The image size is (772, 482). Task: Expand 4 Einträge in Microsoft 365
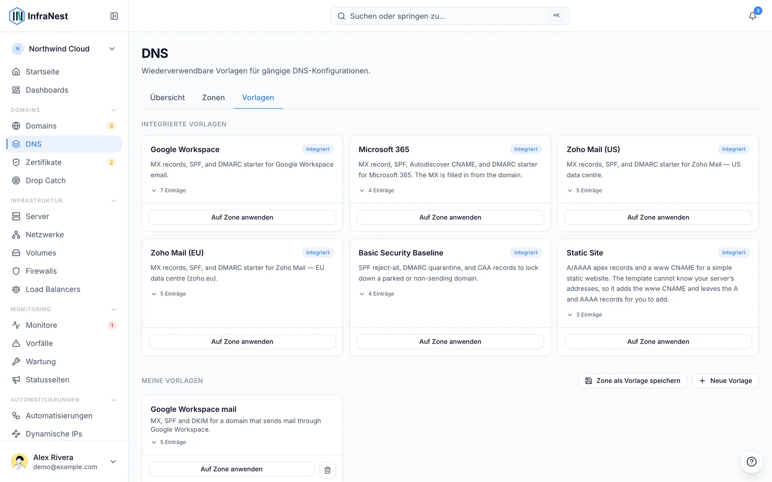pyautogui.click(x=376, y=191)
